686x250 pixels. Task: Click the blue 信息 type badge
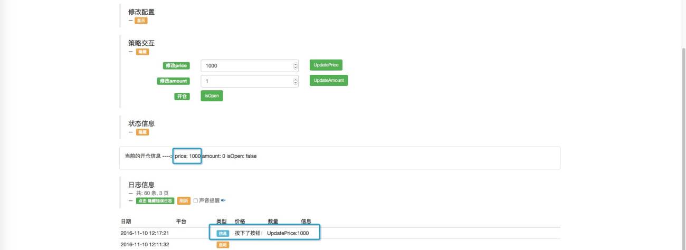coord(223,233)
